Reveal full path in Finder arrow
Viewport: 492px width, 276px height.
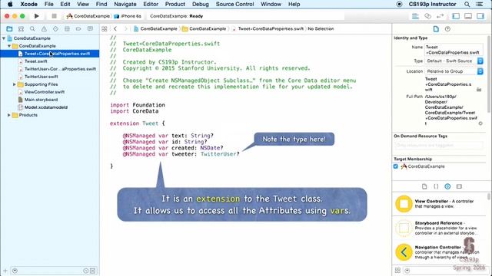(x=480, y=123)
